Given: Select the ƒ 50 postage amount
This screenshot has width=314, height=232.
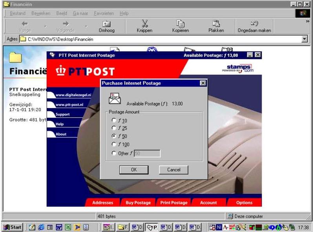Looking at the screenshot, I should pos(114,136).
